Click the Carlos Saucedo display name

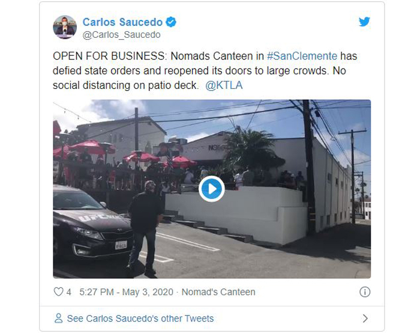(122, 22)
